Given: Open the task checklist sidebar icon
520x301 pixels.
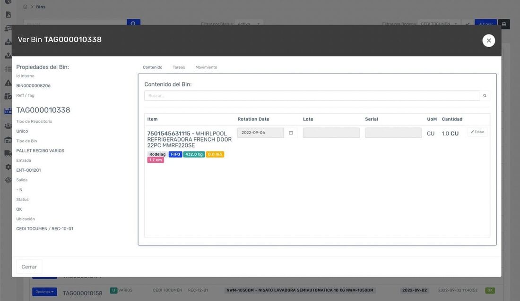Looking at the screenshot, I should [9, 69].
